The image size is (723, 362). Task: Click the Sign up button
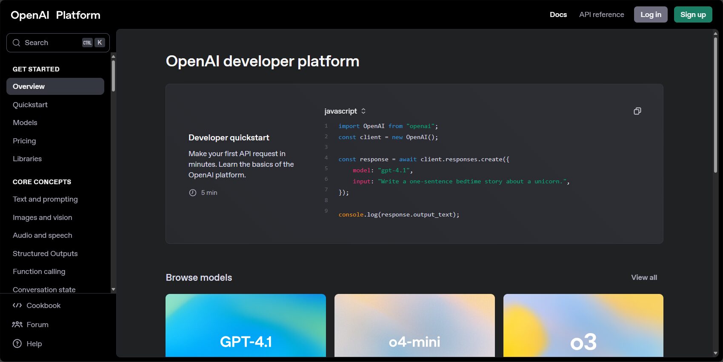coord(693,14)
